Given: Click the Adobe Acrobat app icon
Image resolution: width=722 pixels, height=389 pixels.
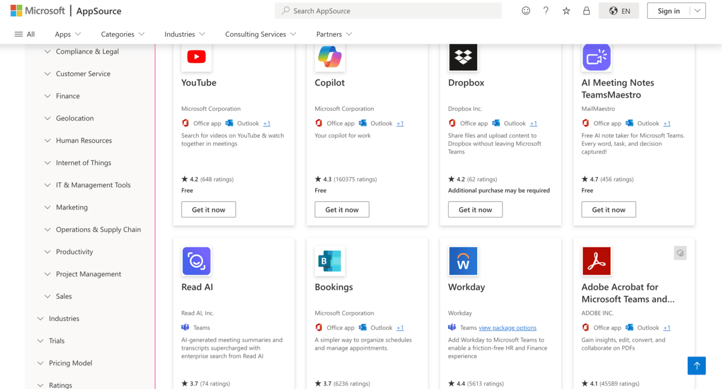Looking at the screenshot, I should click(596, 261).
